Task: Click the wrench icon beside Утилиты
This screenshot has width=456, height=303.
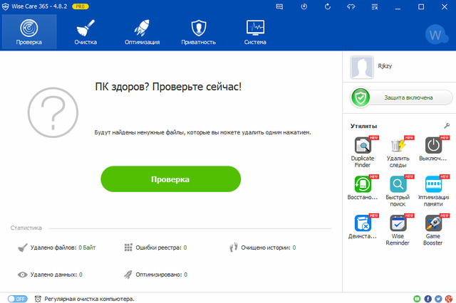Action: point(447,125)
